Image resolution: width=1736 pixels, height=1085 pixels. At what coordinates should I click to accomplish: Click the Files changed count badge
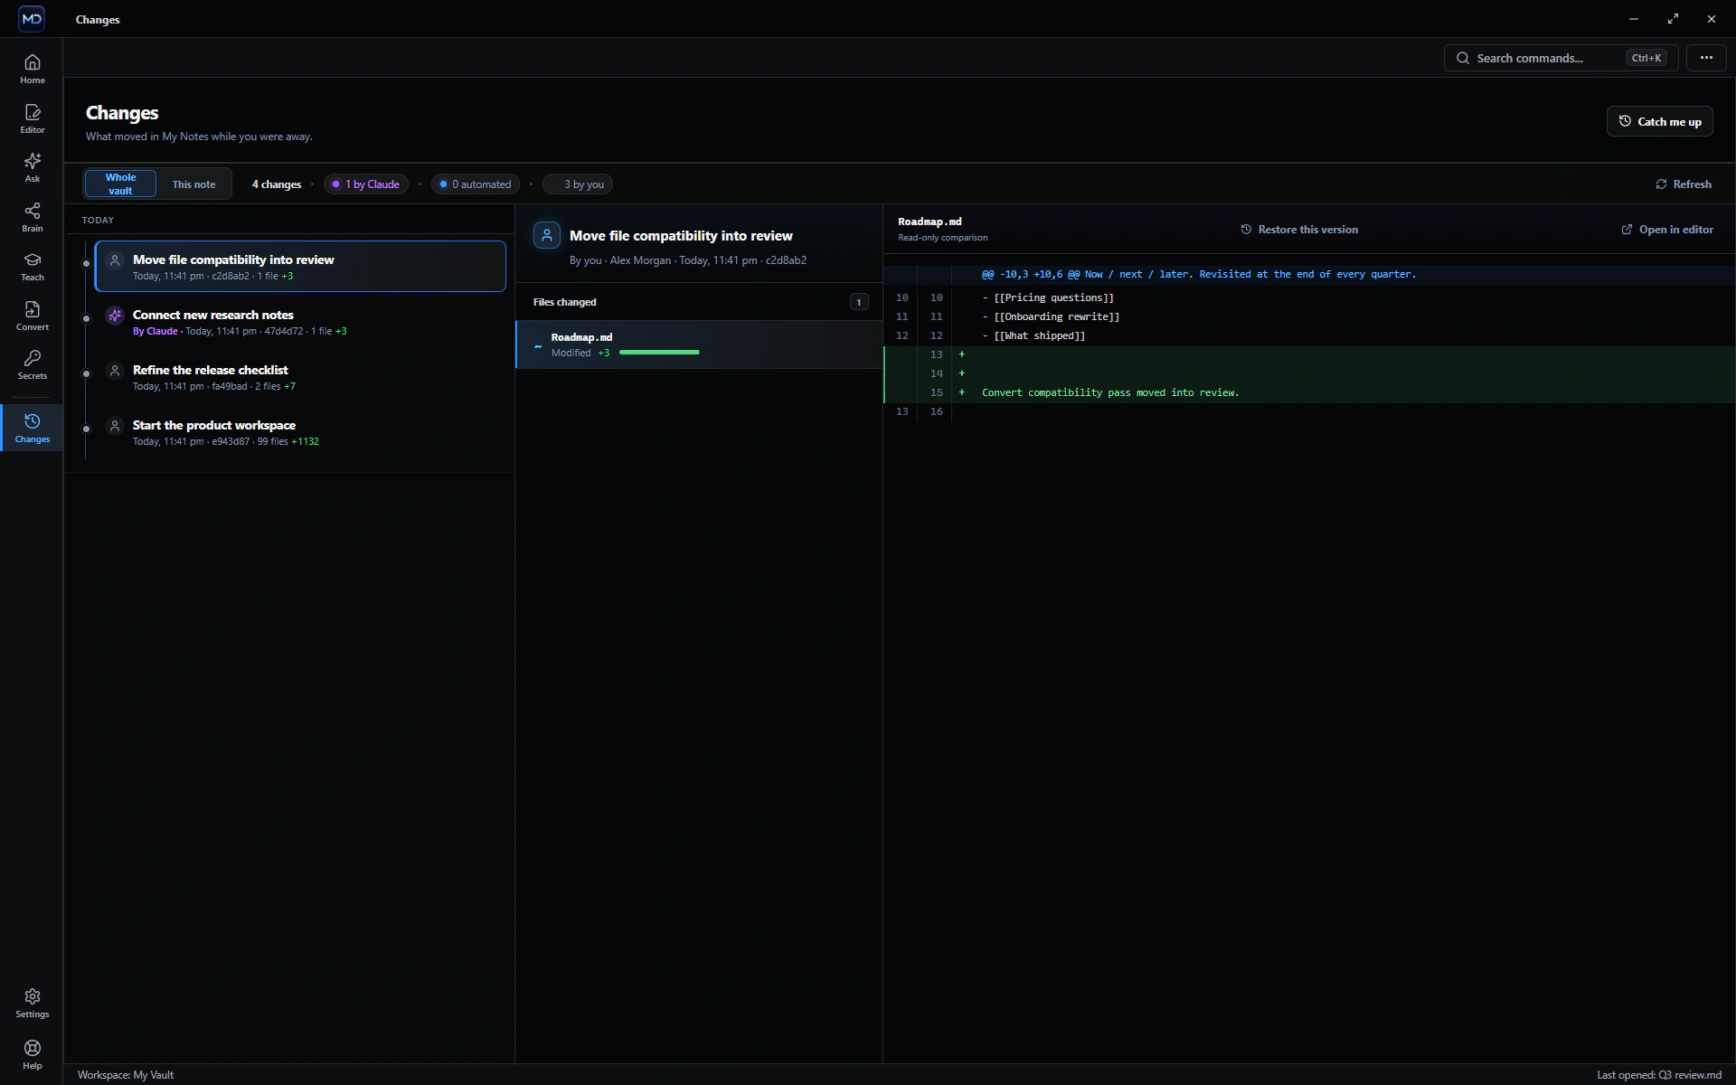pyautogui.click(x=859, y=302)
